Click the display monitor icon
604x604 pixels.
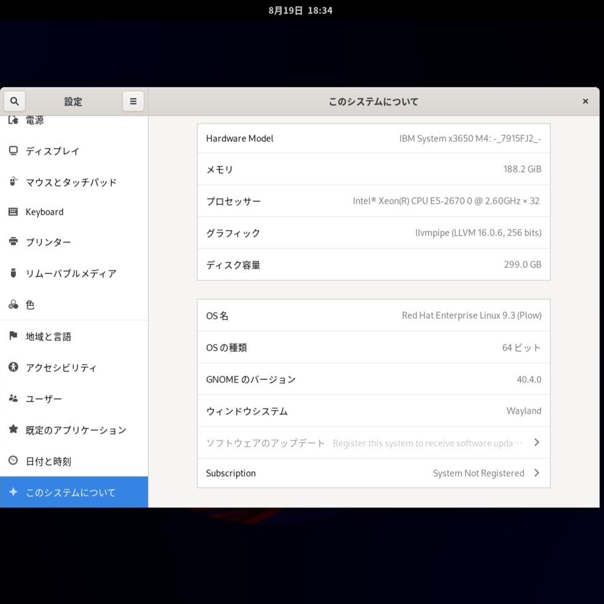[13, 151]
